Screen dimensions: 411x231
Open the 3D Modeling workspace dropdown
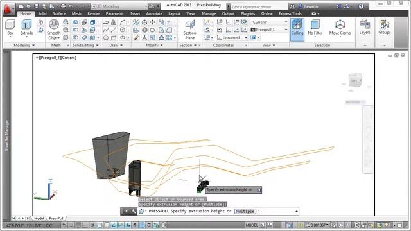click(119, 6)
